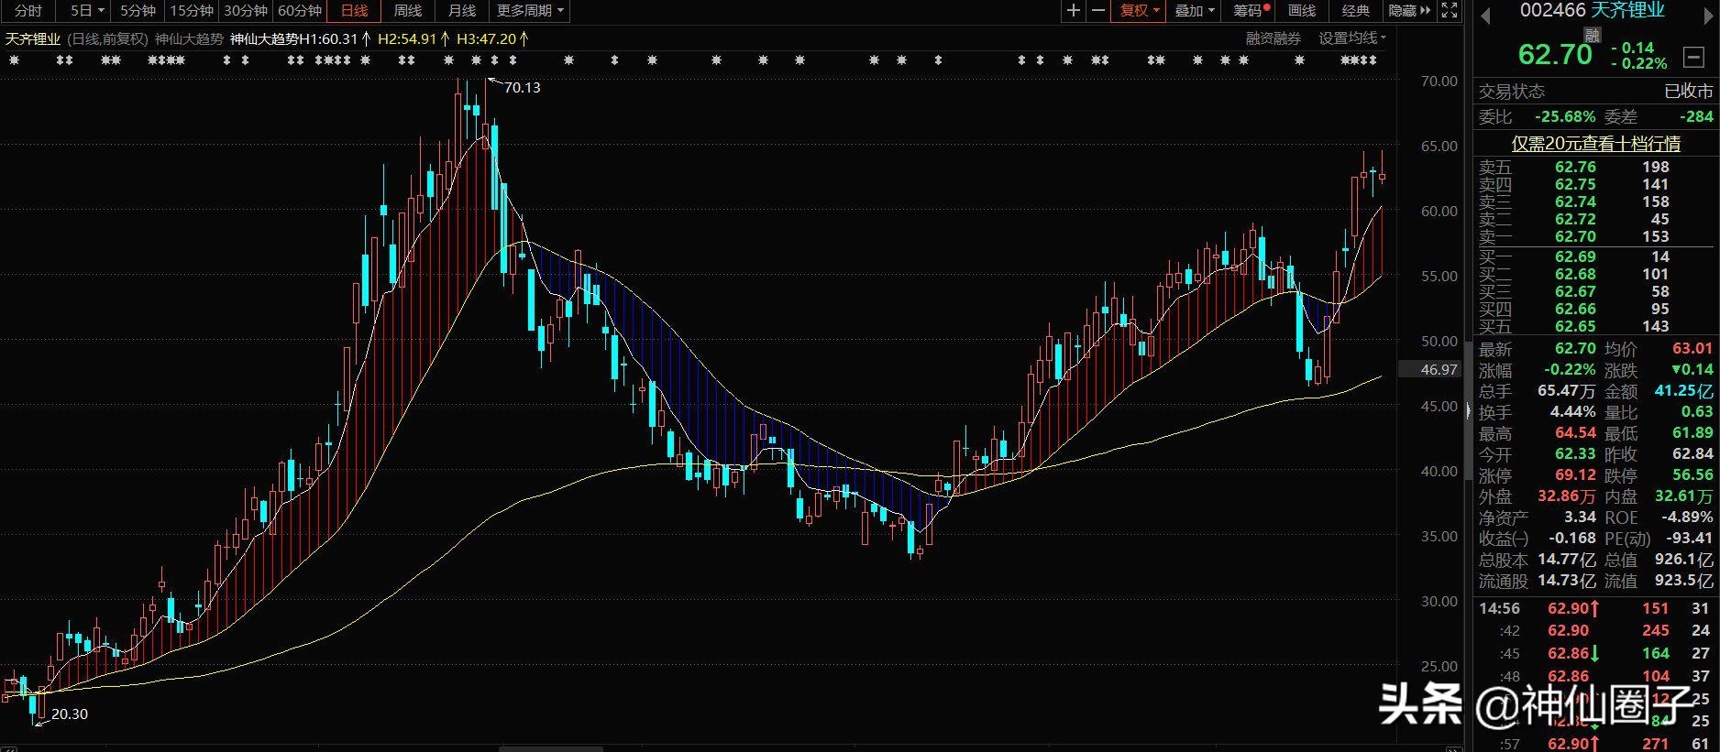Click the 70.13 high price marker
The width and height of the screenshot is (1720, 752).
[x=522, y=88]
